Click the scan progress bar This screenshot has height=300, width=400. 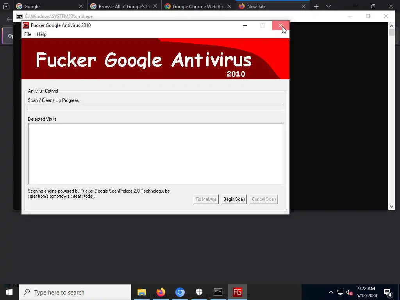(x=155, y=107)
